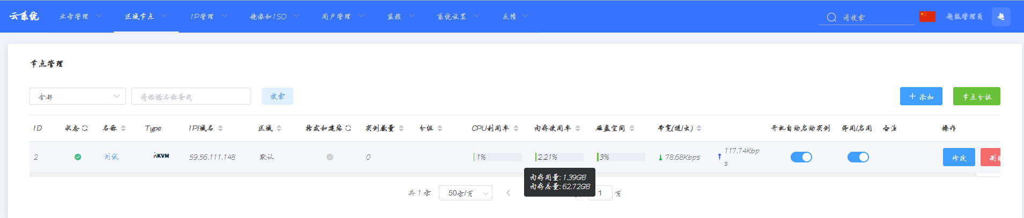Click sort arrows on CPU利用率 column
Image resolution: width=1024 pixels, height=218 pixels.
tap(516, 128)
